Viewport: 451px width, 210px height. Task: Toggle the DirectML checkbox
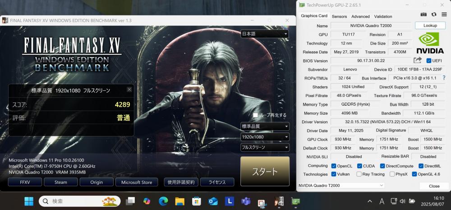(421, 166)
